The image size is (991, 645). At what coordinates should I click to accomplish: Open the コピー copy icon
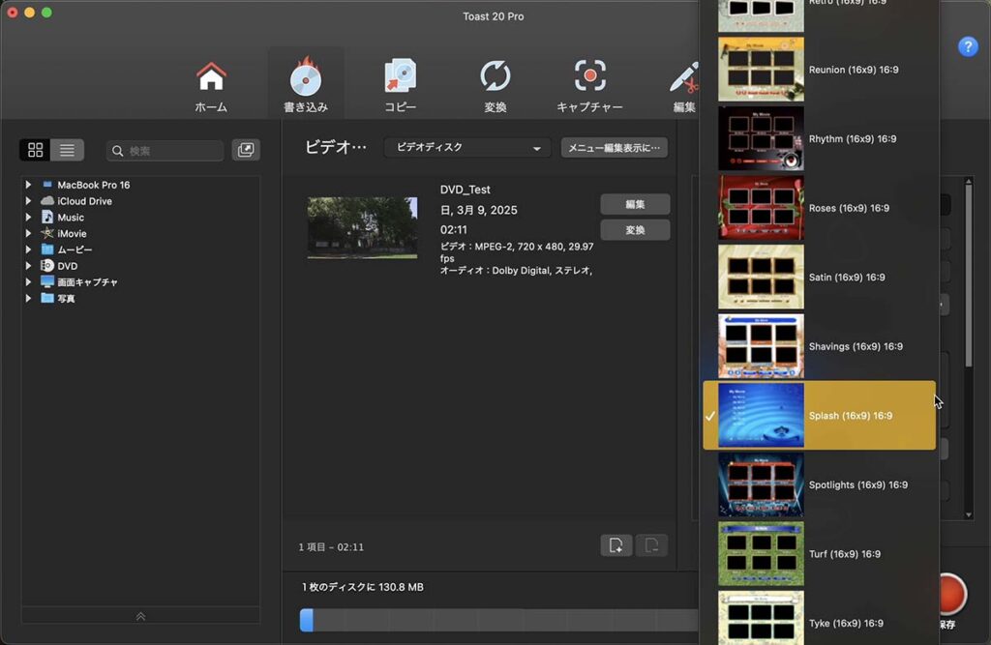coord(400,86)
